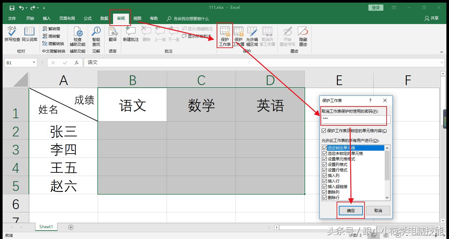Viewport: 449px width, 239px height.
Task: Switch to the 视图 ribbon tab
Action: [x=137, y=18]
